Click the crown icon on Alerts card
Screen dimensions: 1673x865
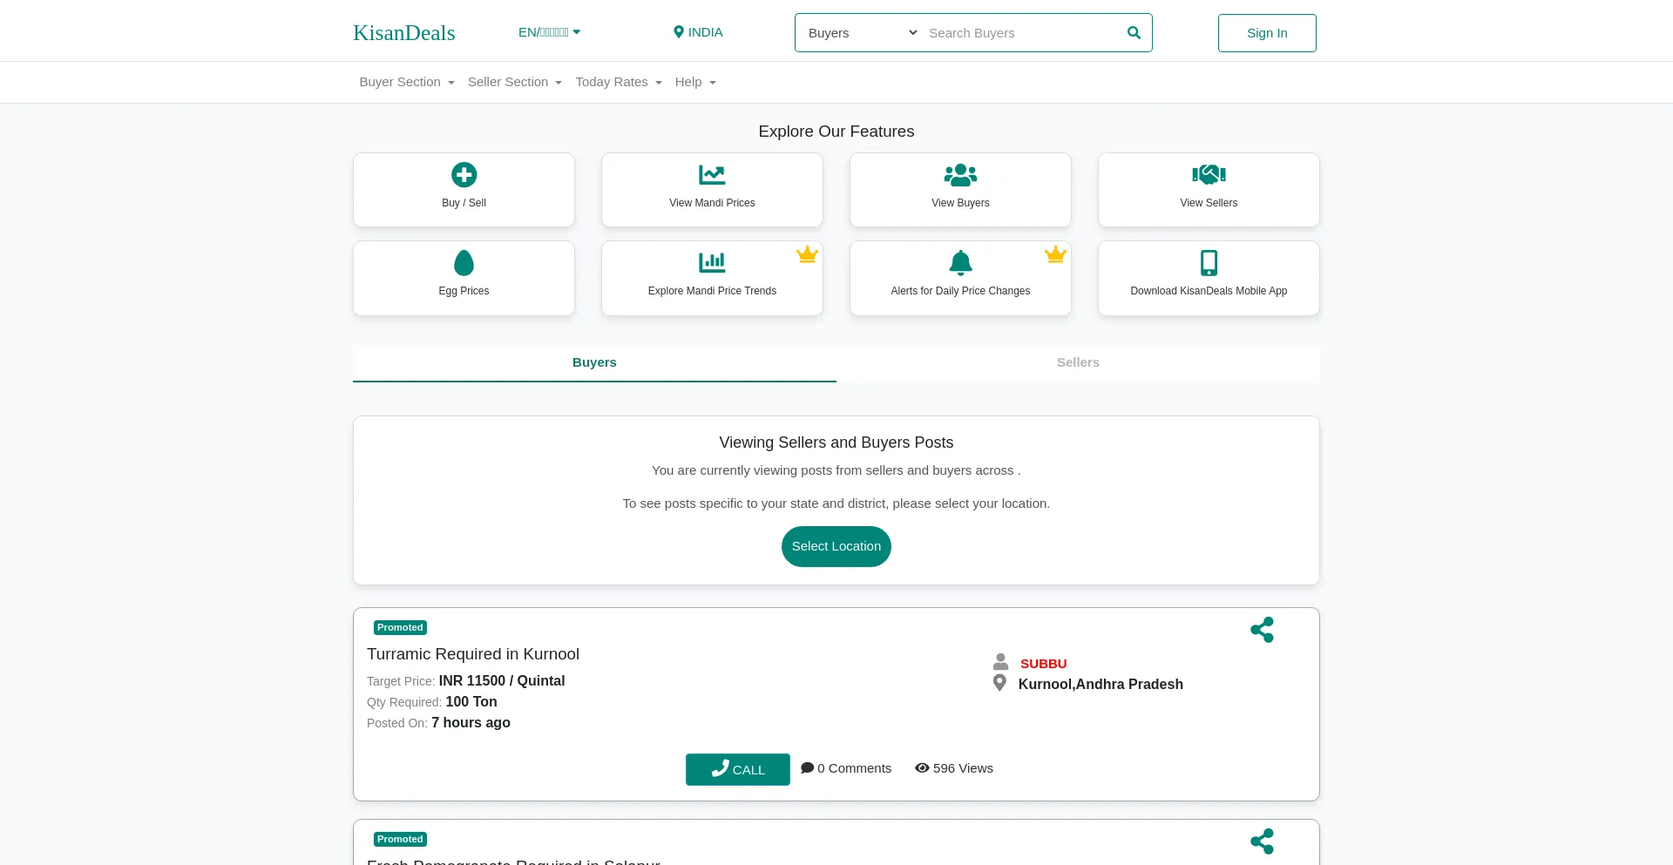tap(1055, 254)
